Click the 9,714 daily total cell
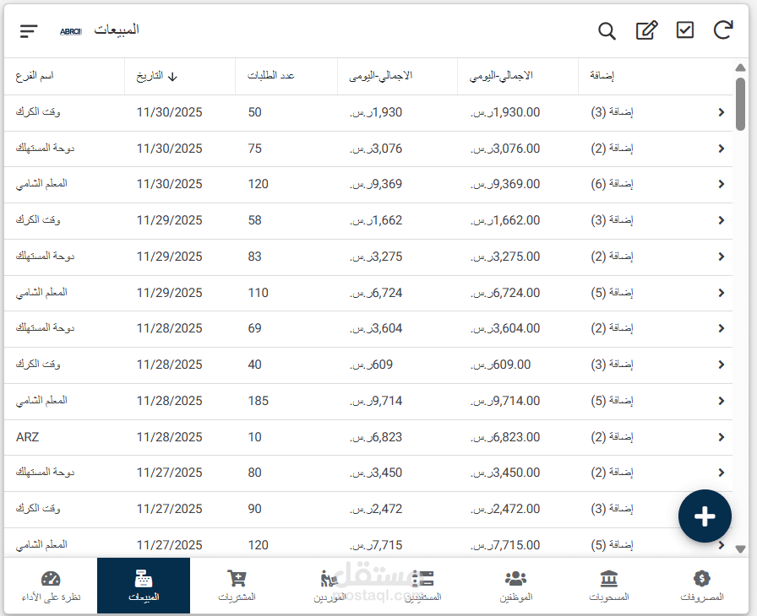 [376, 401]
